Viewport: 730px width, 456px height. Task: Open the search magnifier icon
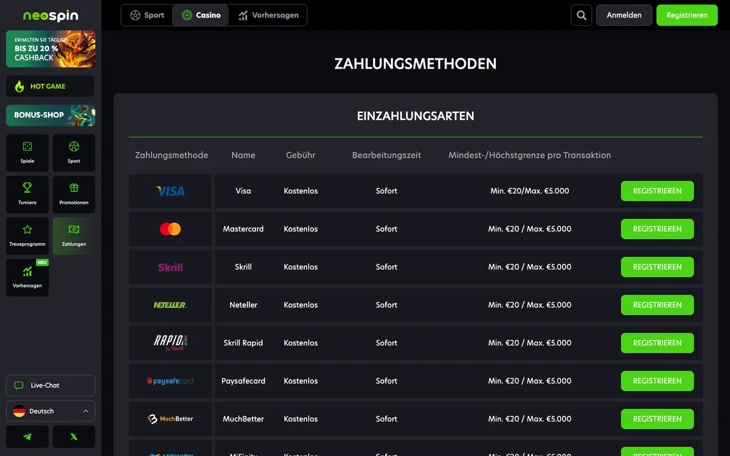coord(582,15)
